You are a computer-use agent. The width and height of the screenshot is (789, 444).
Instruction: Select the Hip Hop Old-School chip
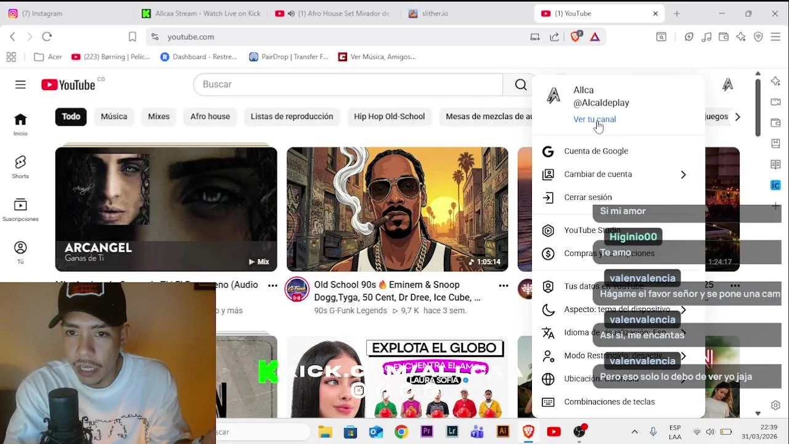[x=389, y=117]
